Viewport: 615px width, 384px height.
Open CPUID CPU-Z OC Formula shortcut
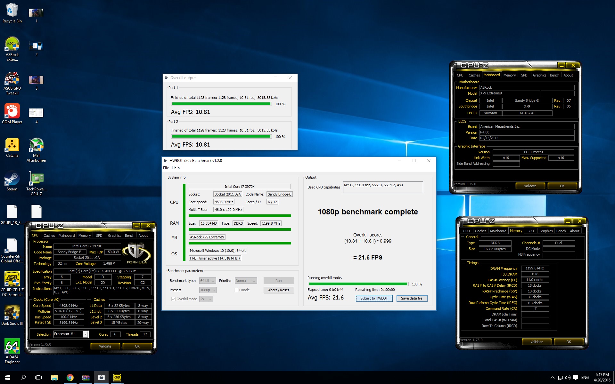click(x=12, y=284)
